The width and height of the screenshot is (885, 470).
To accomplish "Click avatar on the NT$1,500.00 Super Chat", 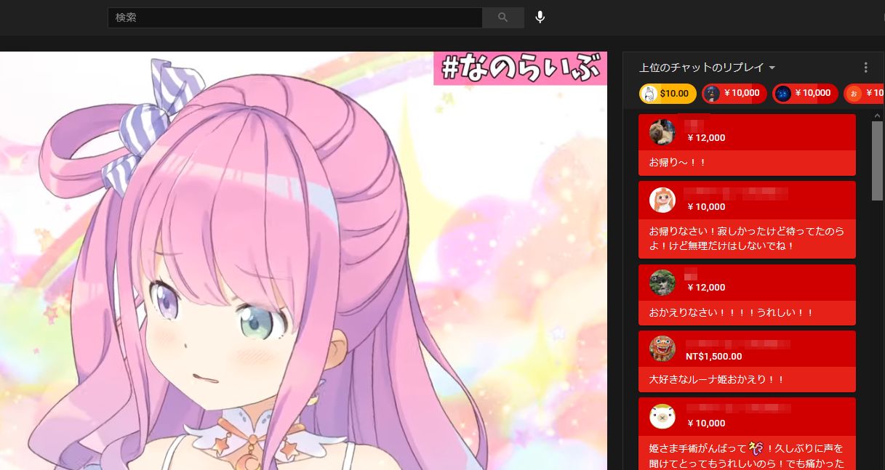I will (662, 349).
